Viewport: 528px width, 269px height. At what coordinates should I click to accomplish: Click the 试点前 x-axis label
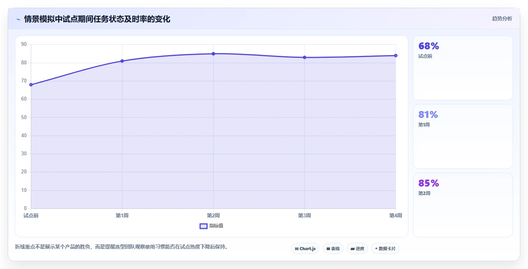pyautogui.click(x=31, y=215)
